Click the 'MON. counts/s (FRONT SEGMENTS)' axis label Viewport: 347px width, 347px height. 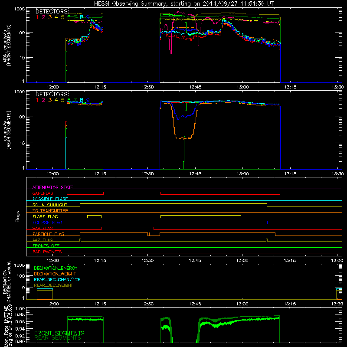point(7,45)
